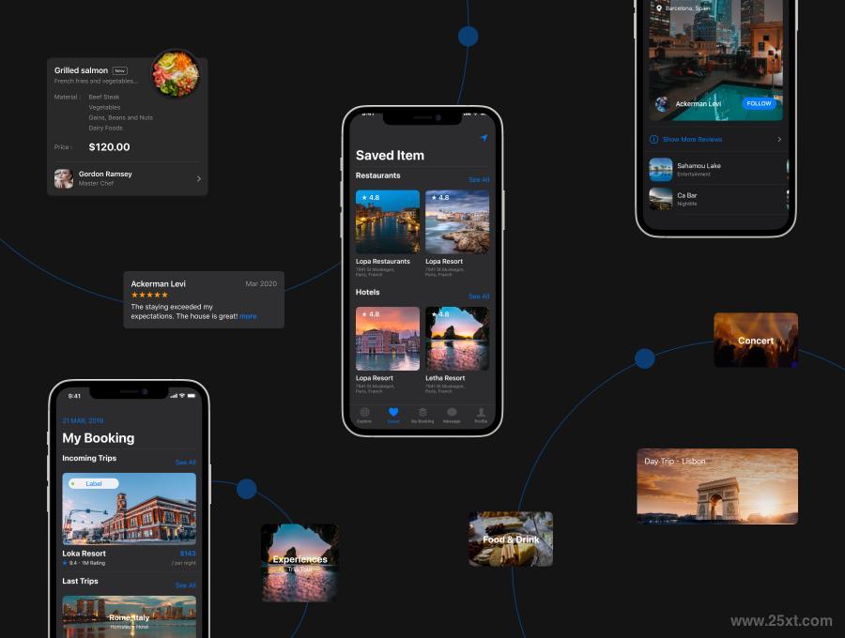Open the Show More Reviews link

click(693, 140)
